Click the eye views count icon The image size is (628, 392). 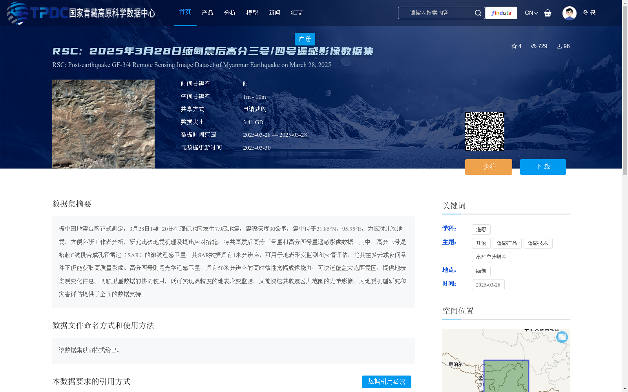pyautogui.click(x=534, y=46)
